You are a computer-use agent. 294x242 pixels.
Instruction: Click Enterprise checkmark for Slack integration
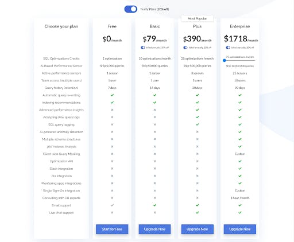pyautogui.click(x=240, y=169)
